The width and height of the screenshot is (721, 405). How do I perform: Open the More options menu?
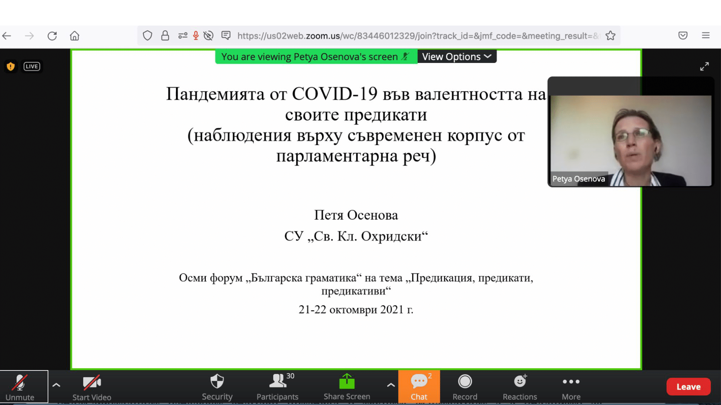coord(571,386)
